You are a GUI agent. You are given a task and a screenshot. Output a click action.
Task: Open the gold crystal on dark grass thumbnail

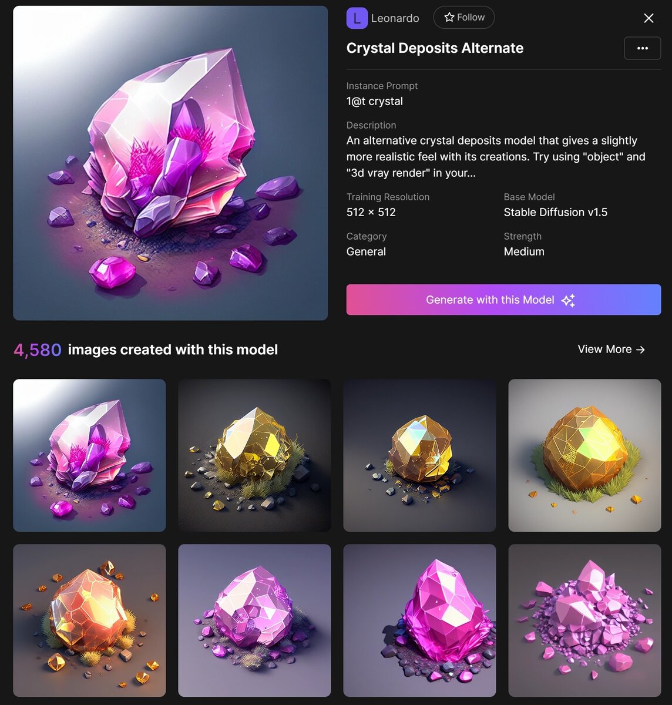coord(254,455)
